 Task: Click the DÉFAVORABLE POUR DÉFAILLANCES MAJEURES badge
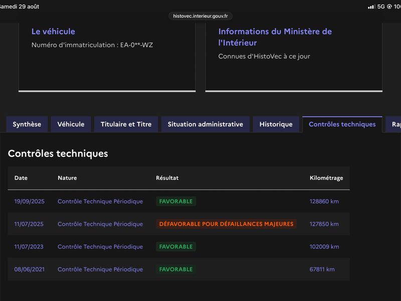click(x=227, y=224)
